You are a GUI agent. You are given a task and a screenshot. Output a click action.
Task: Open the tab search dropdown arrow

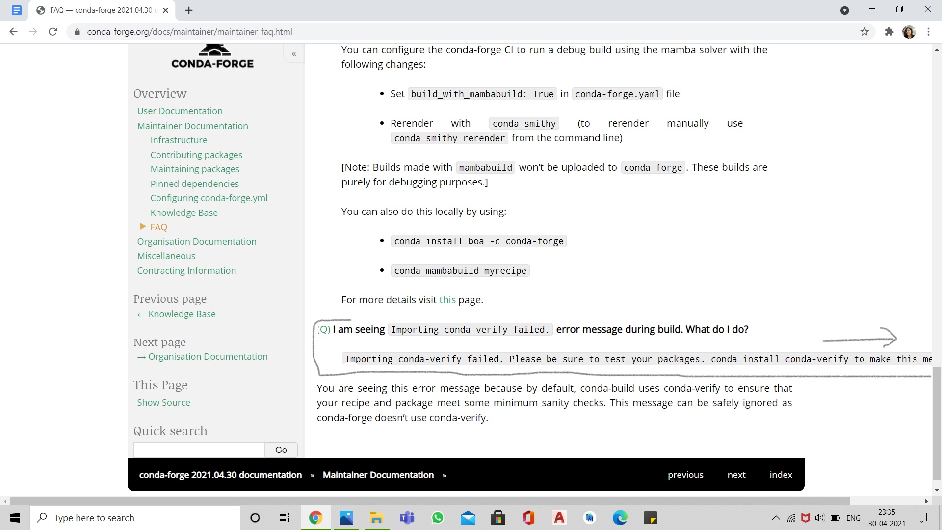tap(844, 10)
